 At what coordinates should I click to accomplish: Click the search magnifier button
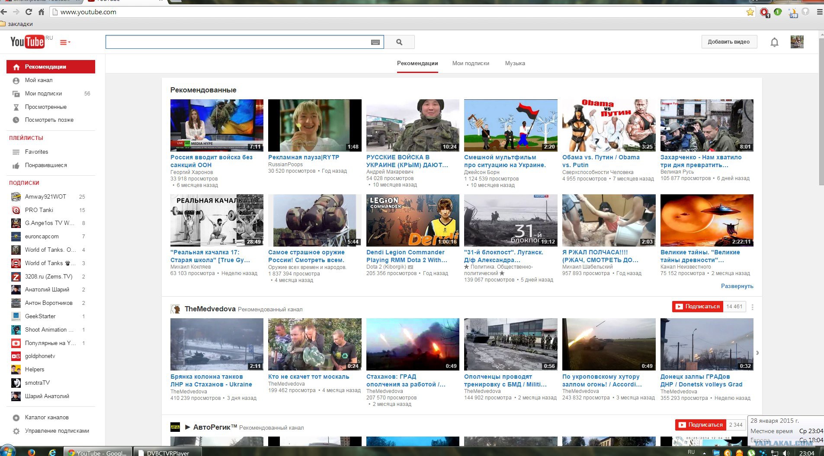click(x=399, y=42)
